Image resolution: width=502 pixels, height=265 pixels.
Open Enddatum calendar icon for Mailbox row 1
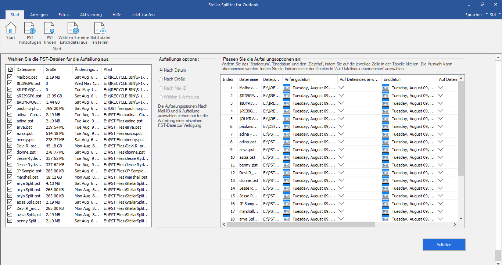[386, 87]
